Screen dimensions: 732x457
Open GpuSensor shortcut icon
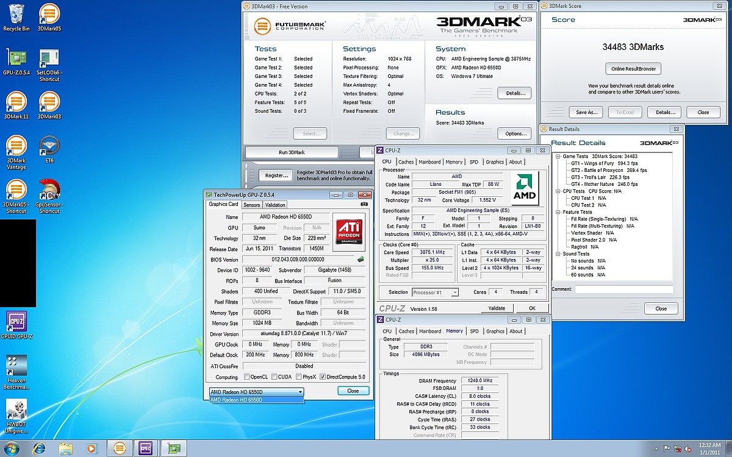tap(49, 197)
